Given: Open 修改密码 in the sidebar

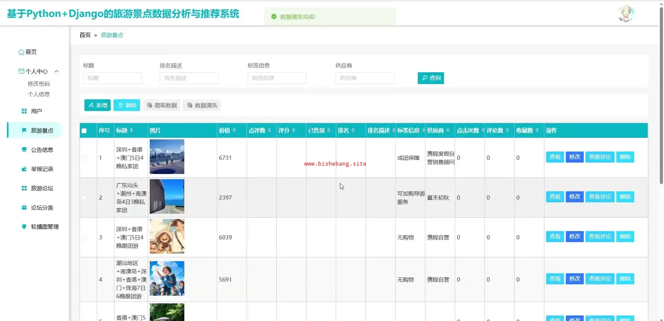Looking at the screenshot, I should coord(39,84).
